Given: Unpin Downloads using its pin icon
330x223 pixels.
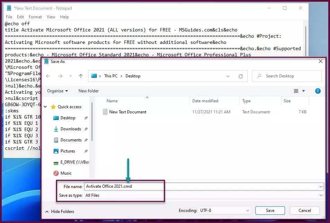Looking at the screenshot, I should pos(86,129).
